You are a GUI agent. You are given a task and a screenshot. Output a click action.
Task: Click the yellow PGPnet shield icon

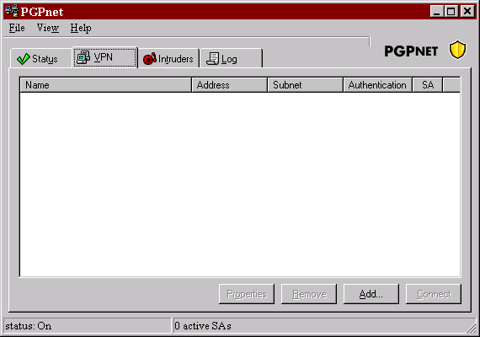coord(457,50)
